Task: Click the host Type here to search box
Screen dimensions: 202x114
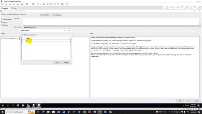Action: click(x=20, y=112)
